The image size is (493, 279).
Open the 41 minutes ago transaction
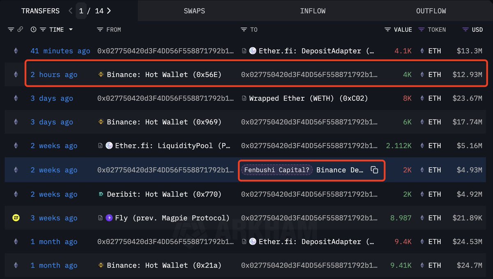pyautogui.click(x=60, y=51)
